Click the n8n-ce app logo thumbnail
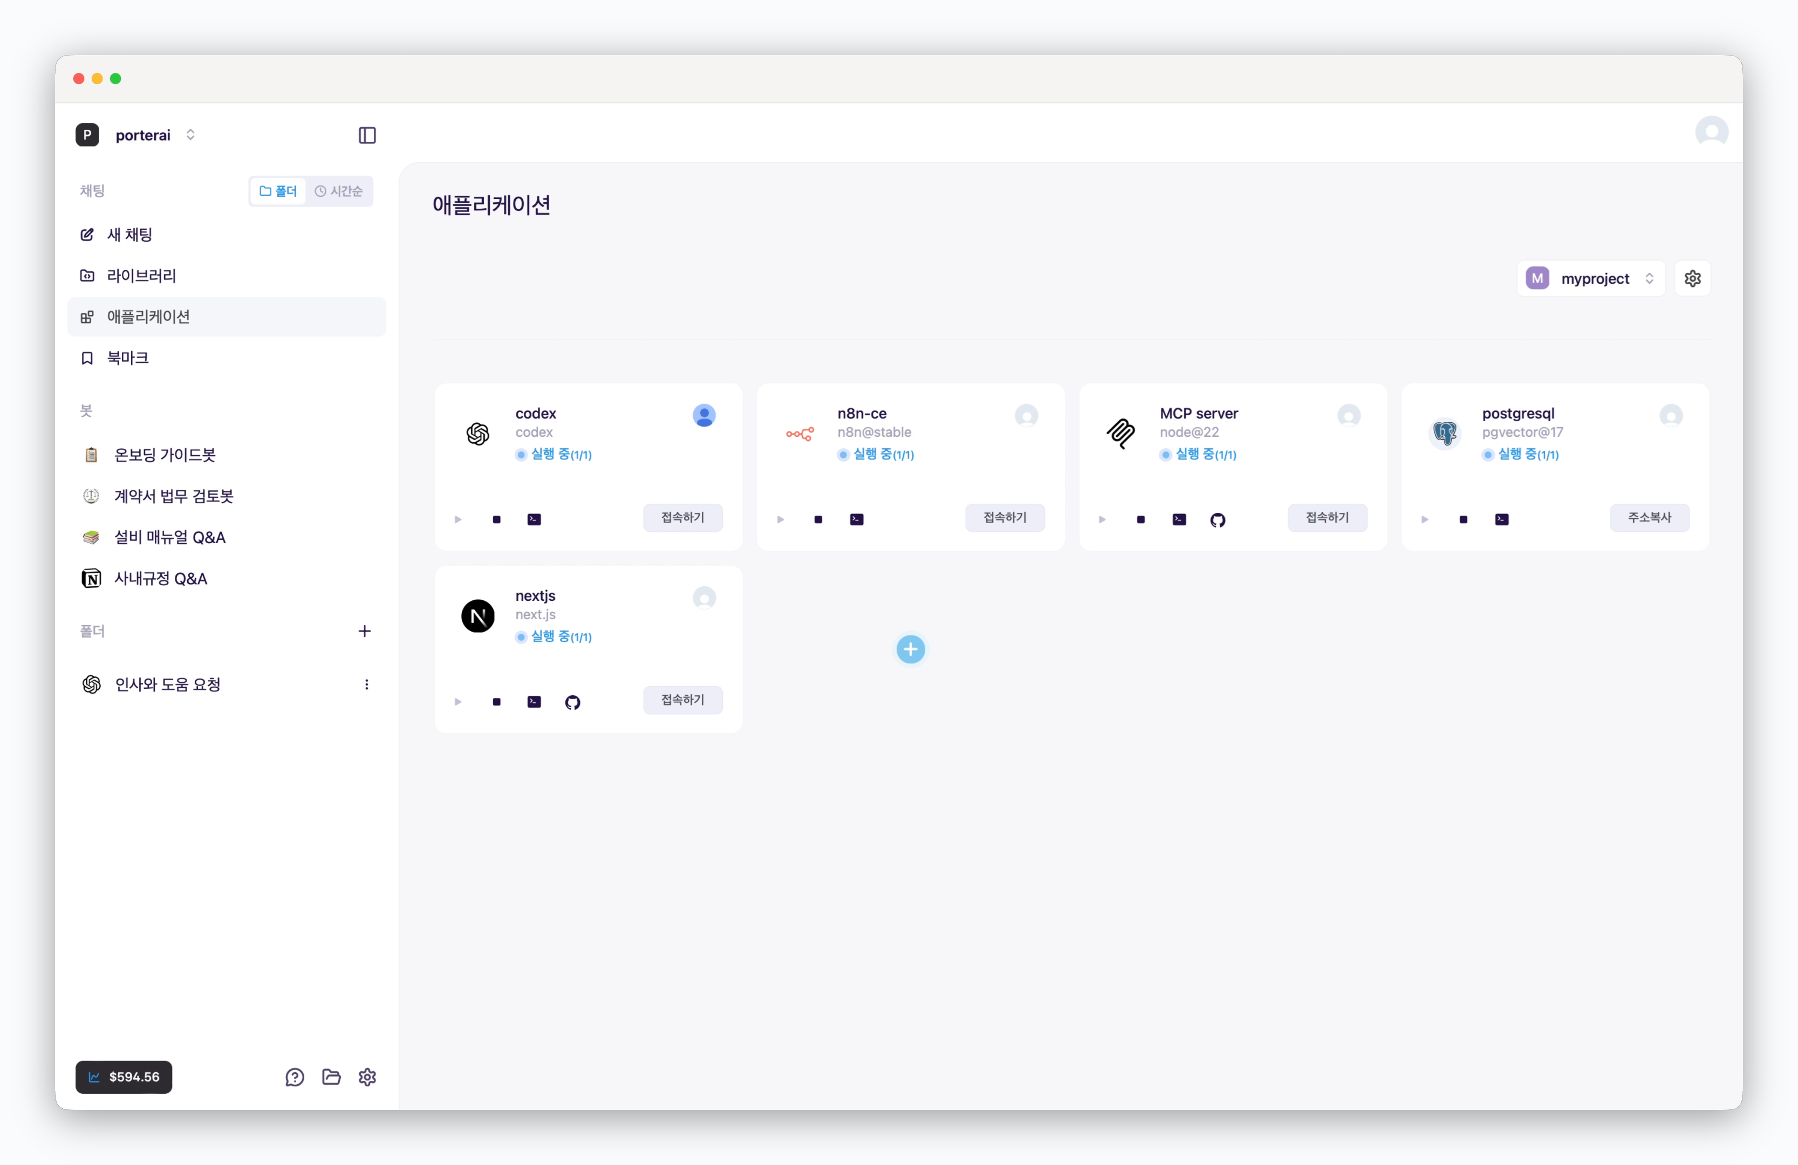1798x1165 pixels. tap(800, 434)
